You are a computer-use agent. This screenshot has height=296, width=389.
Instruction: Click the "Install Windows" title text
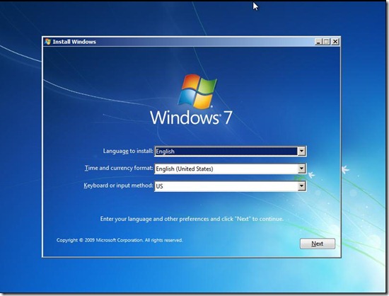coord(74,42)
